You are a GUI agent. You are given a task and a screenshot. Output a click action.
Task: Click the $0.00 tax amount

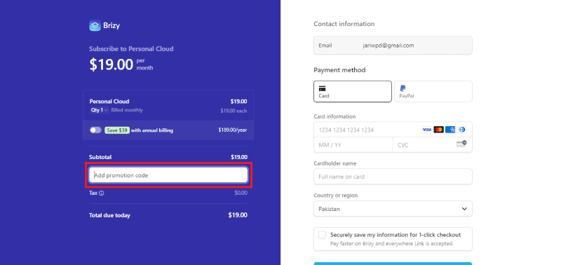tap(241, 193)
